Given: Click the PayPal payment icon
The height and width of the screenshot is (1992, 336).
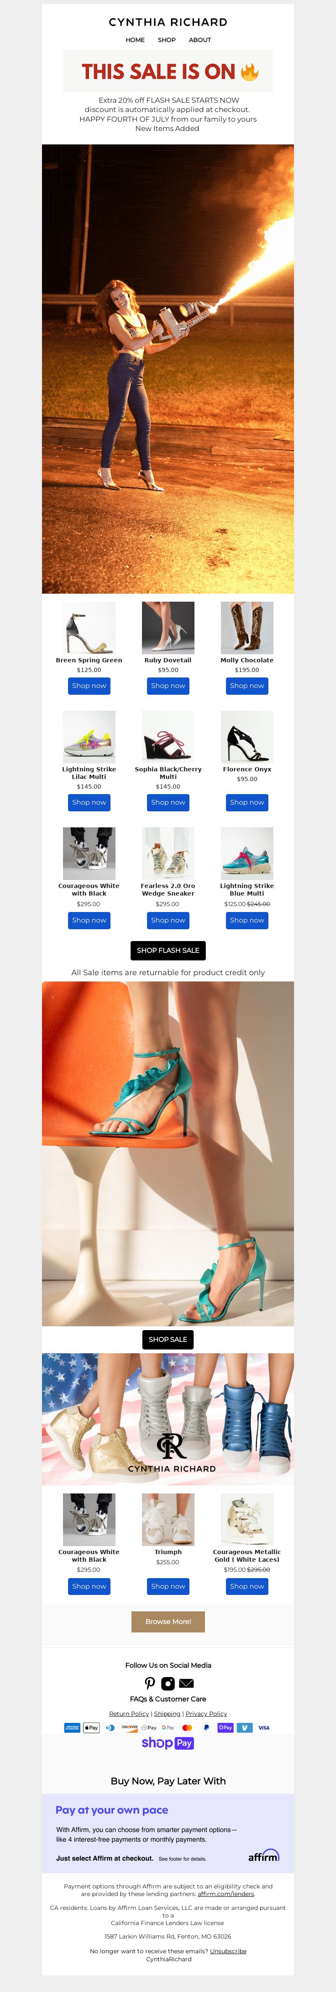Looking at the screenshot, I should 207,1728.
